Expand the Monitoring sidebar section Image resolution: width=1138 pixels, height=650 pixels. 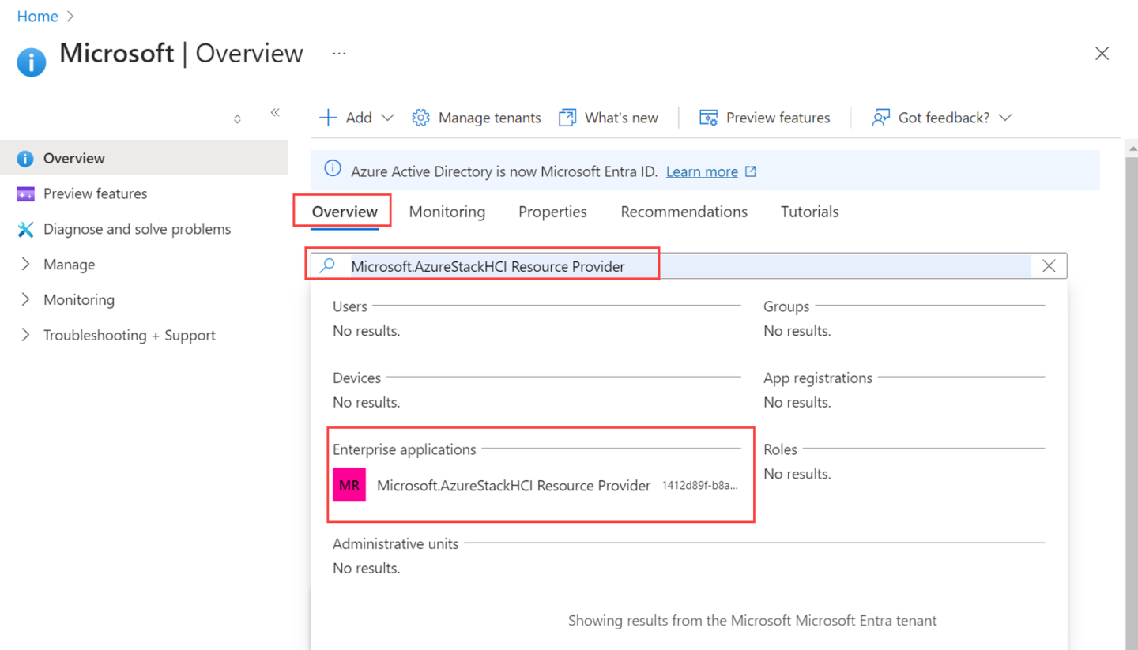pyautogui.click(x=78, y=300)
